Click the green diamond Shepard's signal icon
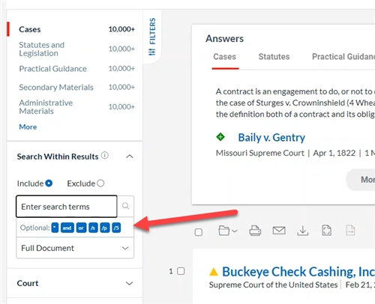375x304 pixels. click(x=220, y=137)
